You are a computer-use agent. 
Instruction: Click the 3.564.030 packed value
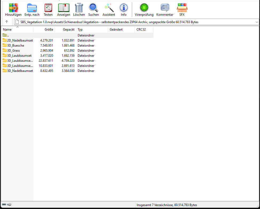pyautogui.click(x=68, y=71)
